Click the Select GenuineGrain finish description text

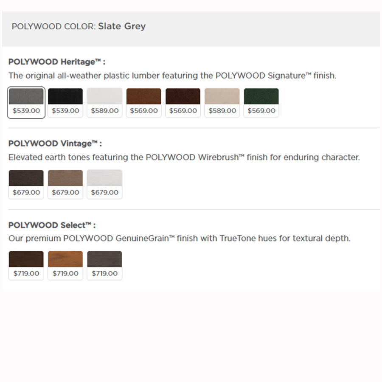point(179,239)
